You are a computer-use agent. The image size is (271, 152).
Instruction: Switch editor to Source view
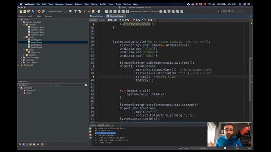tap(93, 20)
